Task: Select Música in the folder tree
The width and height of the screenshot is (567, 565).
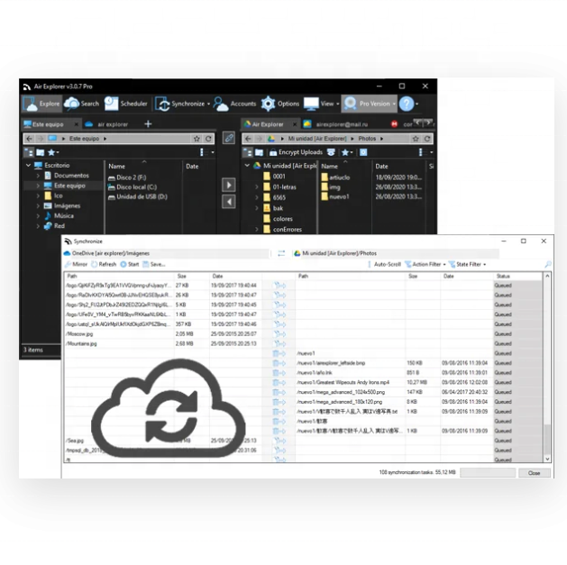Action: [x=64, y=215]
